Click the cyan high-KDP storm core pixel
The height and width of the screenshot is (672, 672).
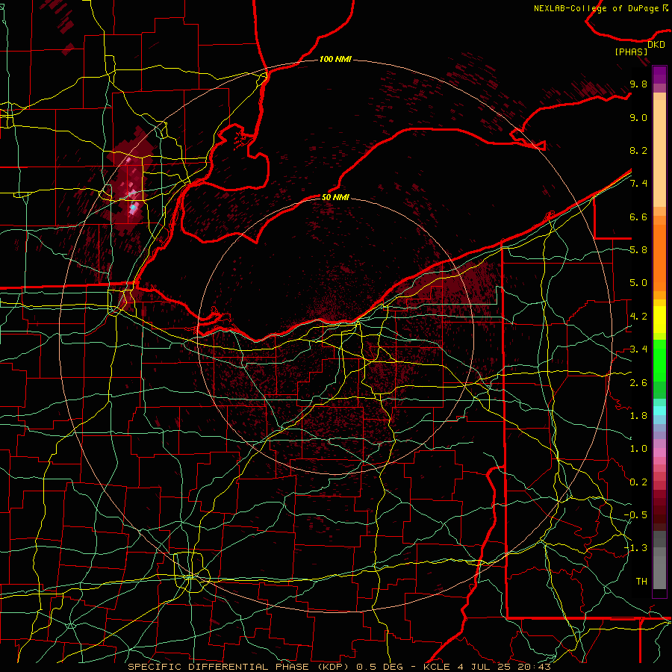134,208
